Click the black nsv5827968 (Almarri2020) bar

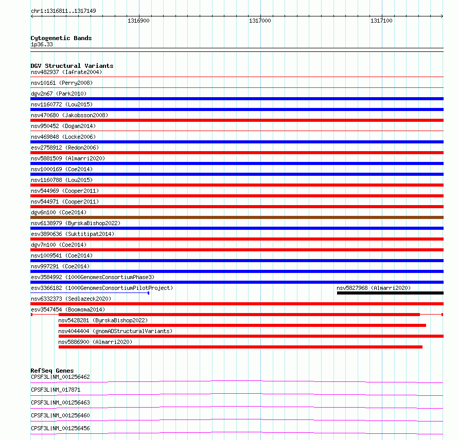(x=390, y=293)
